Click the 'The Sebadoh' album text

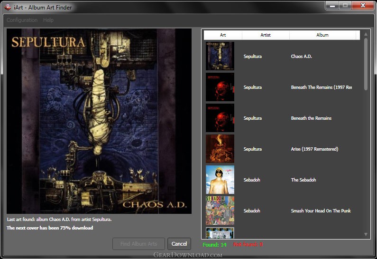(303, 180)
